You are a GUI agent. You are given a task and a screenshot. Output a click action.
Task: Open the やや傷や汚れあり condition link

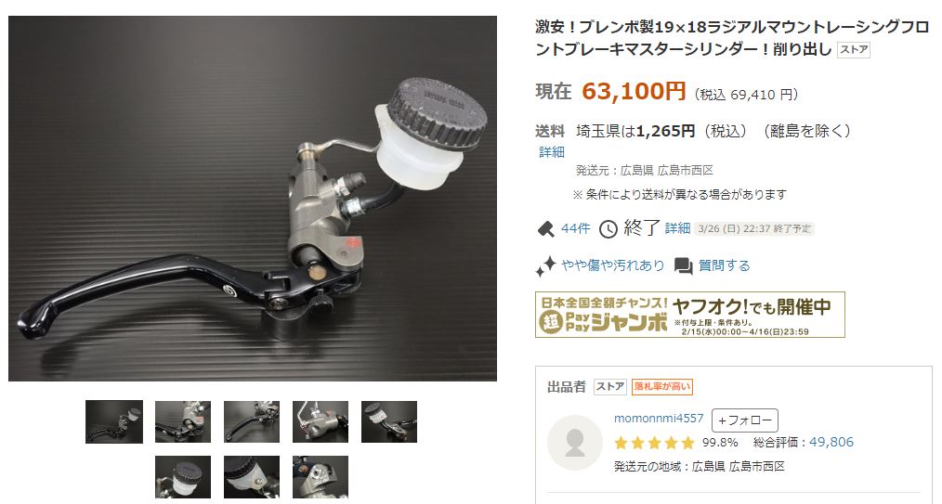point(613,265)
